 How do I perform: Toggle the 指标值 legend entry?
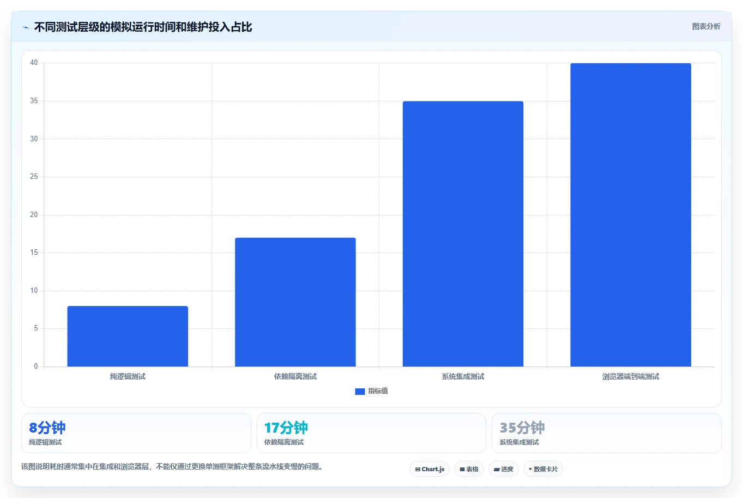371,391
